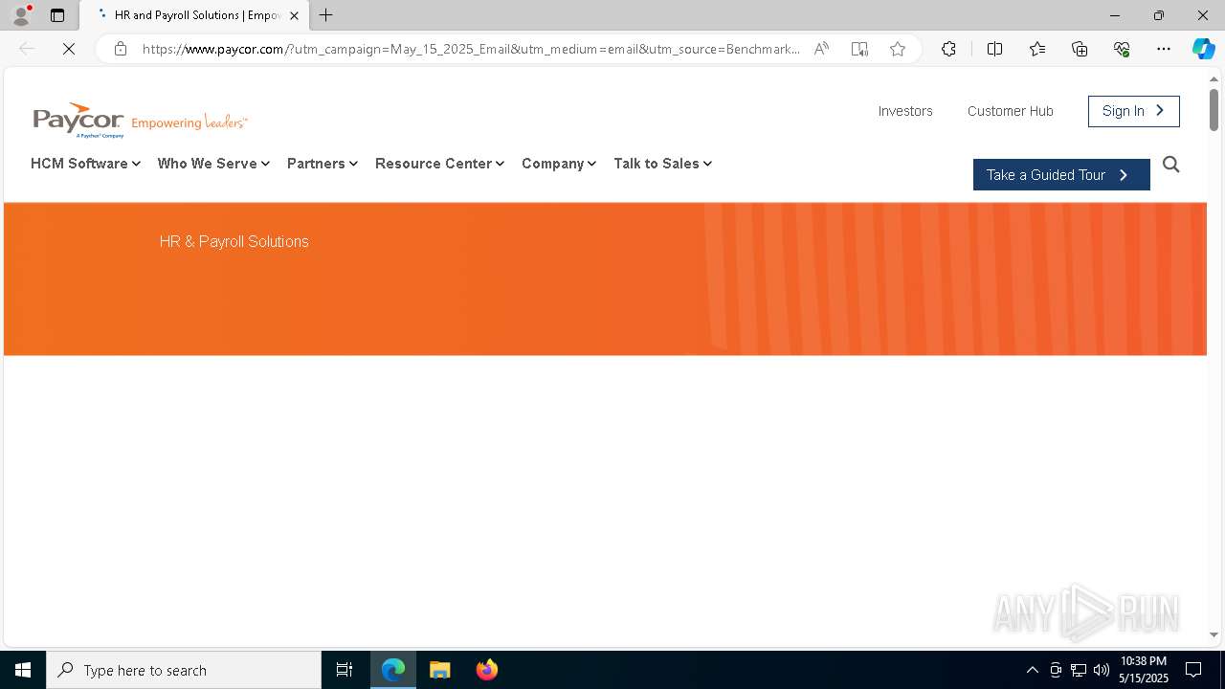Open Task View
This screenshot has height=689, width=1225.
(x=345, y=670)
